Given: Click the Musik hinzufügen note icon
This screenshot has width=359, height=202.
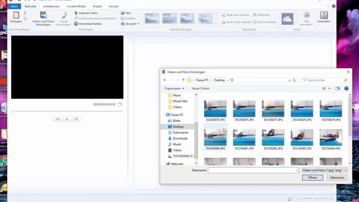Looking at the screenshot, I should tap(64, 15).
